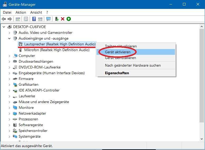The image size is (205, 150).
Task: Open the ? help menu
Action: pyautogui.click(x=47, y=12)
